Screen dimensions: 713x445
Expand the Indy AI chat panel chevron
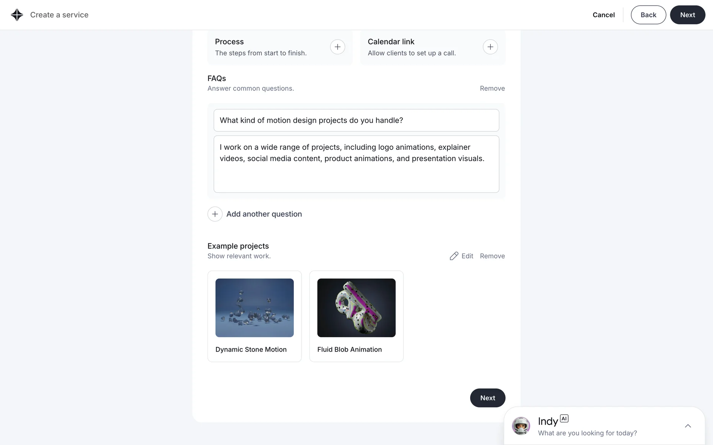click(688, 426)
